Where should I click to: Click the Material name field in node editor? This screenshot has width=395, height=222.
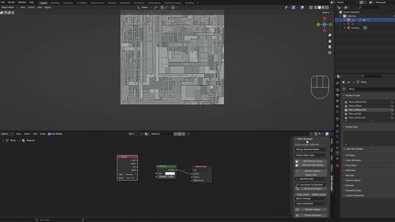pyautogui.click(x=162, y=134)
